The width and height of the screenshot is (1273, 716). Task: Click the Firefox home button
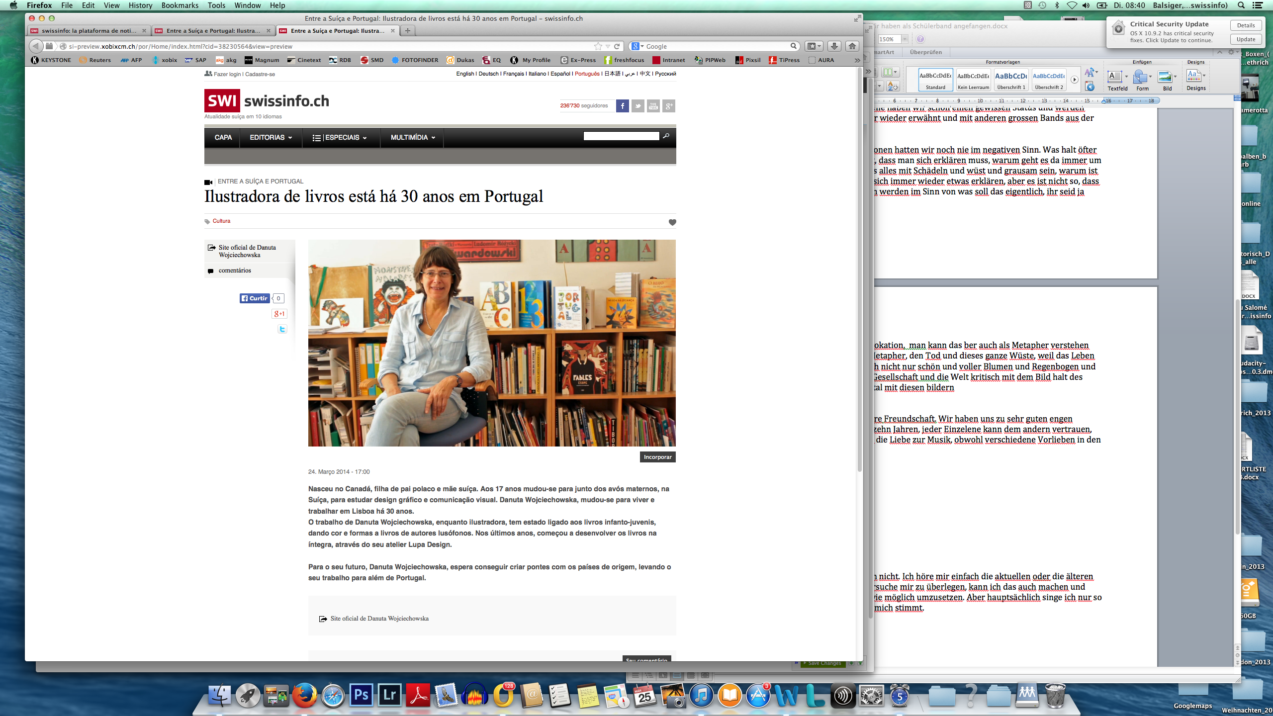852,46
